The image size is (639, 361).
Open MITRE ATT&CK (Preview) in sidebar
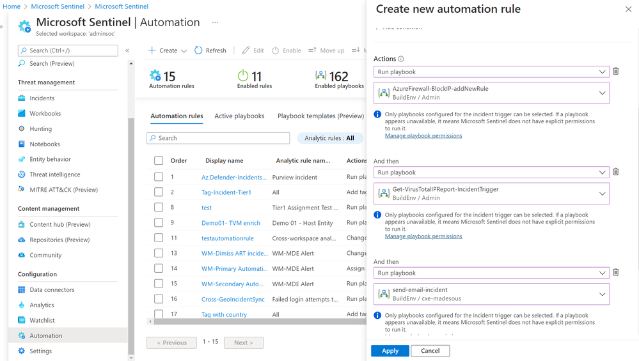[63, 190]
